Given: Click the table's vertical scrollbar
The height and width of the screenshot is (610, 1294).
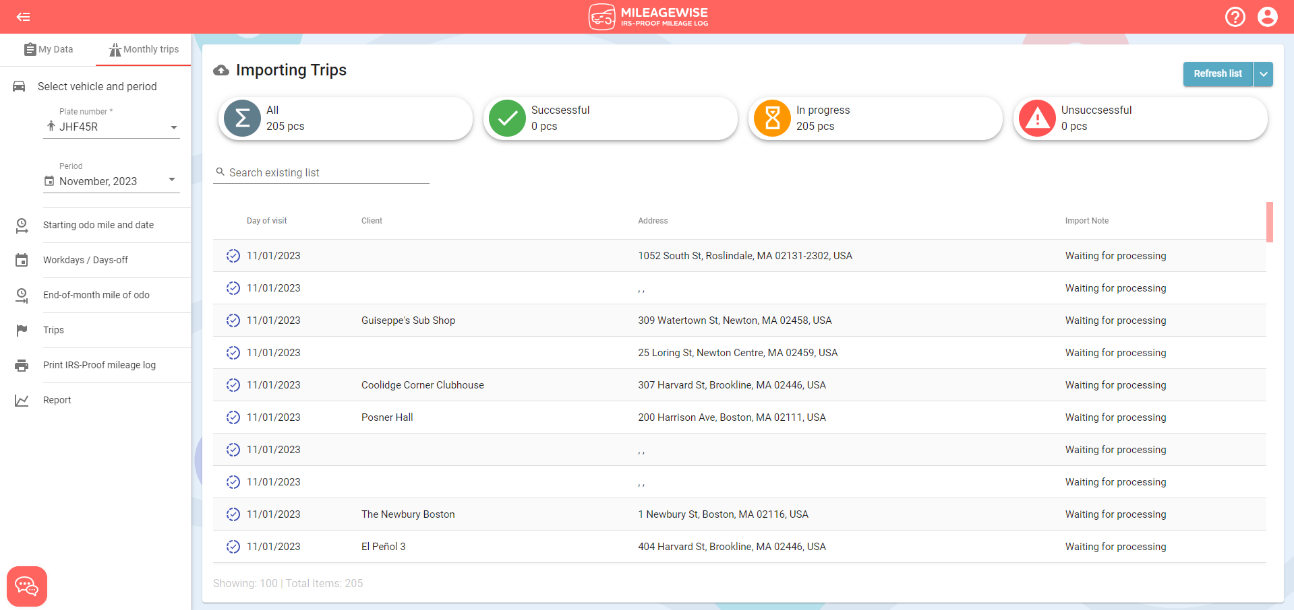Looking at the screenshot, I should (1269, 222).
